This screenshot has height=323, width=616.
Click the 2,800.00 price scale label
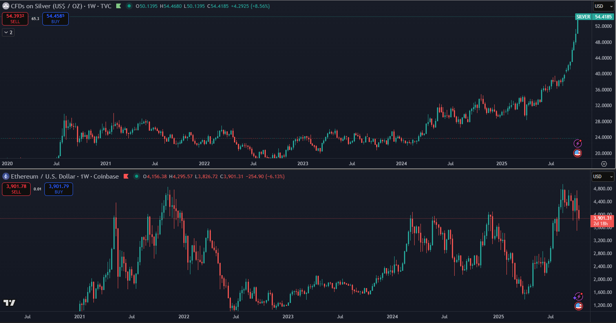pyautogui.click(x=603, y=254)
